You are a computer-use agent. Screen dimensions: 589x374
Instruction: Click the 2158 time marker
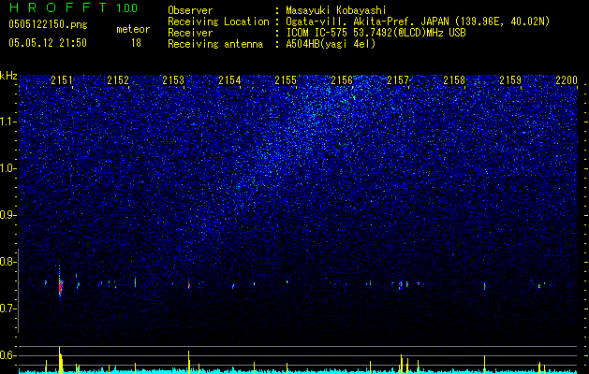click(454, 80)
